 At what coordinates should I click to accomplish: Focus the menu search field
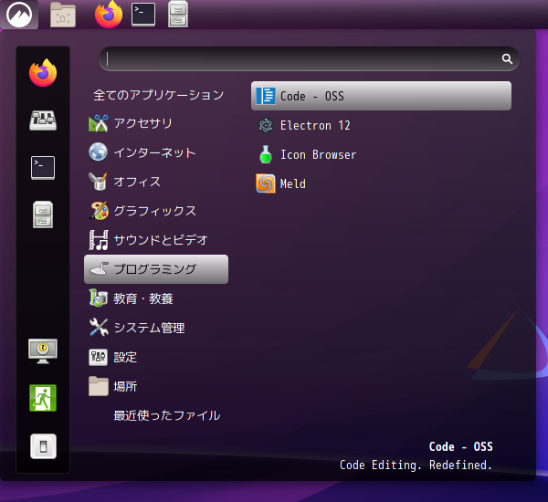[309, 58]
